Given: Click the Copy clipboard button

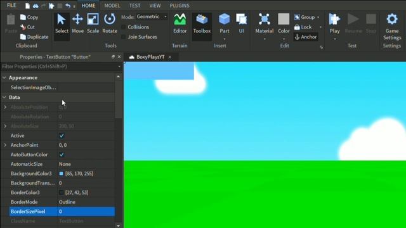Looking at the screenshot, I should click(x=29, y=17).
